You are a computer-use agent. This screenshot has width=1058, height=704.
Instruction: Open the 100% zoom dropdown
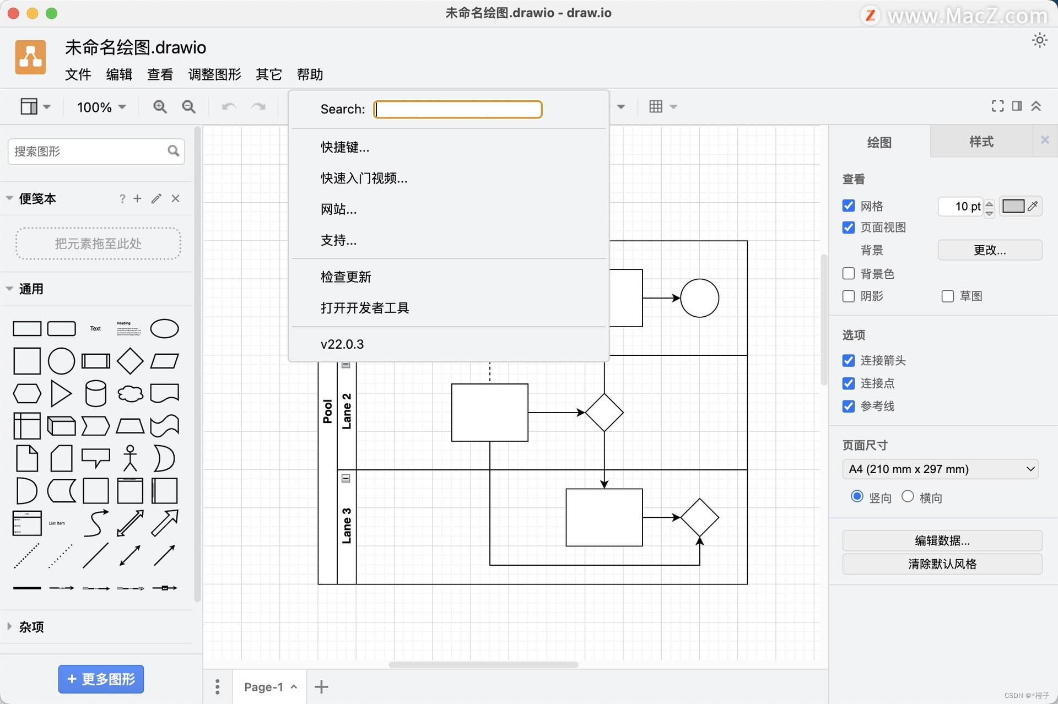click(101, 107)
